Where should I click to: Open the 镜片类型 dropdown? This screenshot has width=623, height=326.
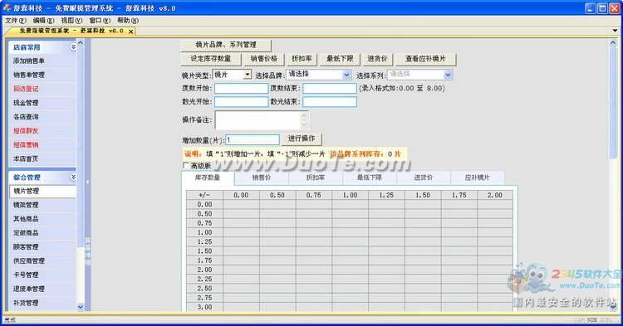248,75
